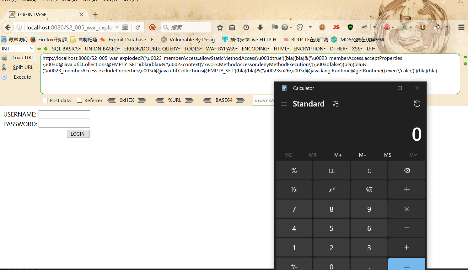
Task: Open the Vulnerable By Design bookmark
Action: pyautogui.click(x=190, y=39)
